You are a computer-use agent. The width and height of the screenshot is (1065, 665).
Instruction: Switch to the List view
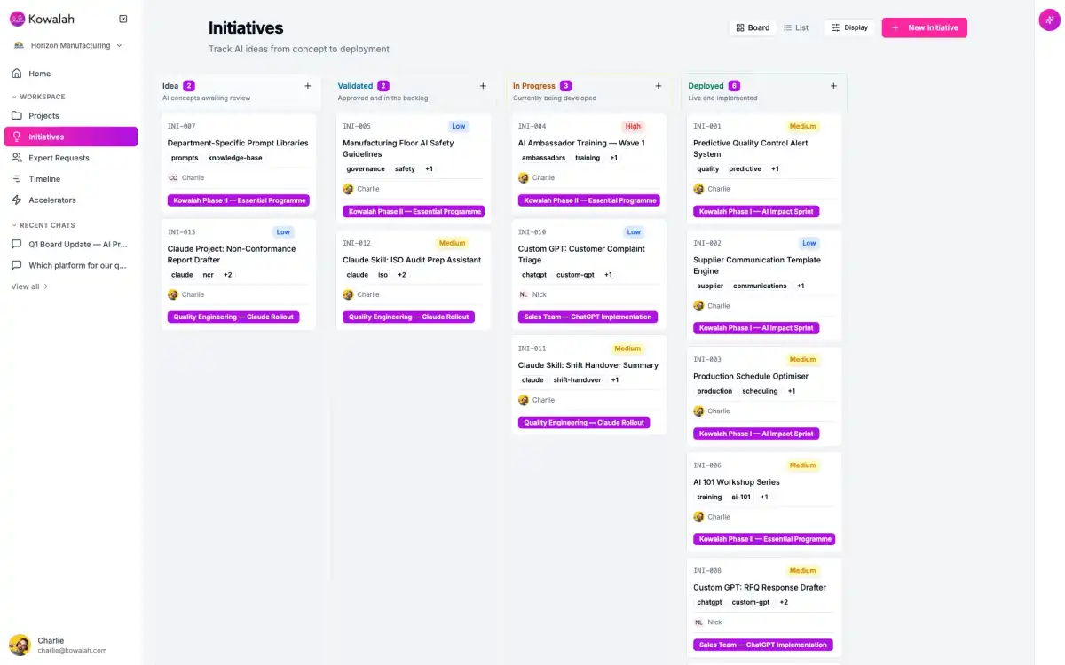[x=796, y=27]
